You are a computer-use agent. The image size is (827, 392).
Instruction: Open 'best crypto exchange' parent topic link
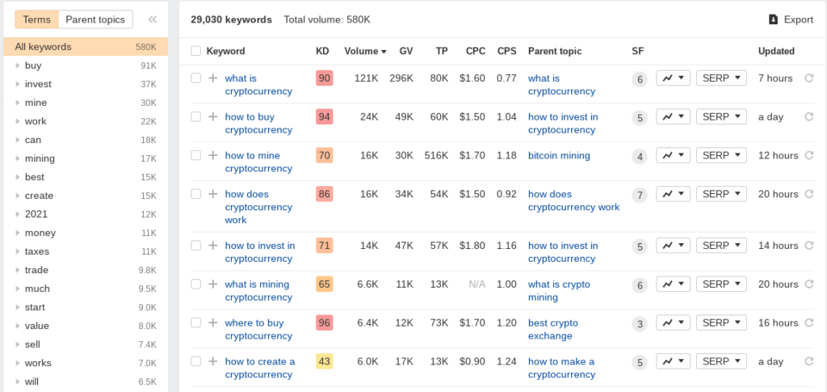point(552,329)
